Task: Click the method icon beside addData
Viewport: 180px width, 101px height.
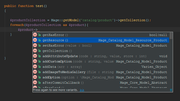Action: pos(35,67)
